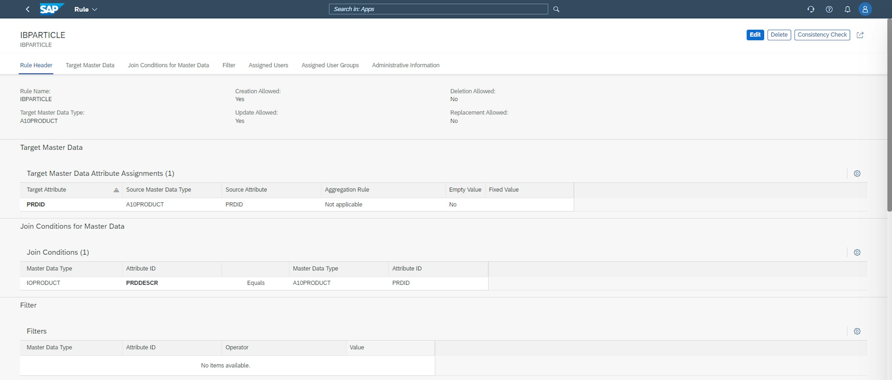The width and height of the screenshot is (892, 380).
Task: Click the sort icon on Target Attribute column
Action: 116,189
